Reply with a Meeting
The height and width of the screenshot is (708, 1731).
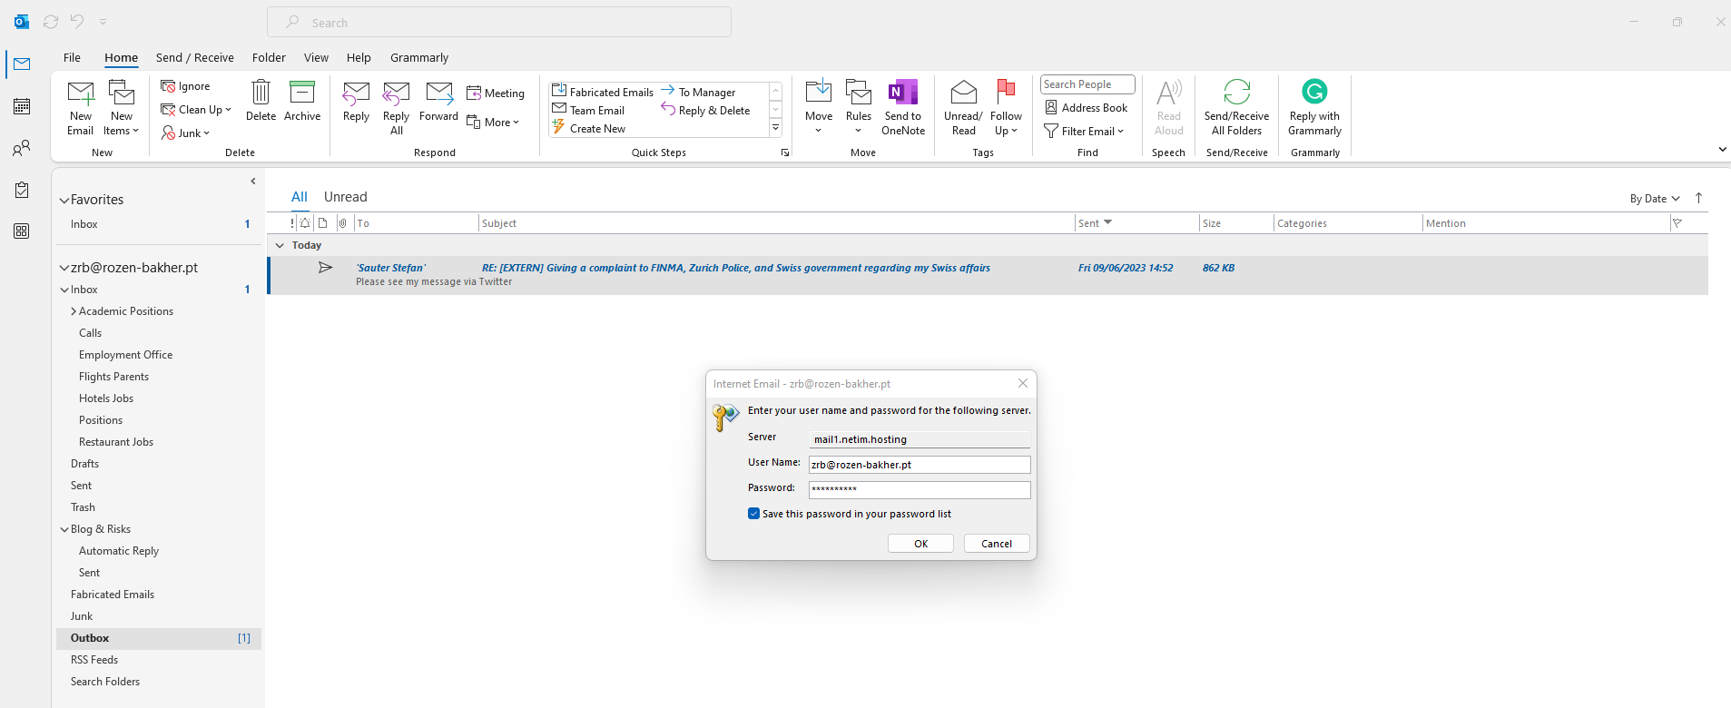(x=496, y=93)
